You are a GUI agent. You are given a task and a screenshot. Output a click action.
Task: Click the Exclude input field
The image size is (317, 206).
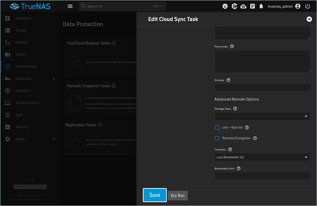click(262, 87)
